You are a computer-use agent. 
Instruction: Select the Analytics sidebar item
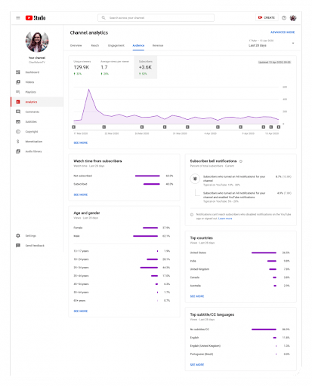(37, 102)
